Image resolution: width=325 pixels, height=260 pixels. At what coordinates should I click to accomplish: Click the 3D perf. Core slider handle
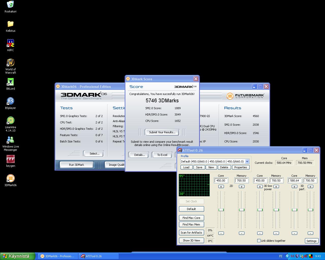coord(295,210)
